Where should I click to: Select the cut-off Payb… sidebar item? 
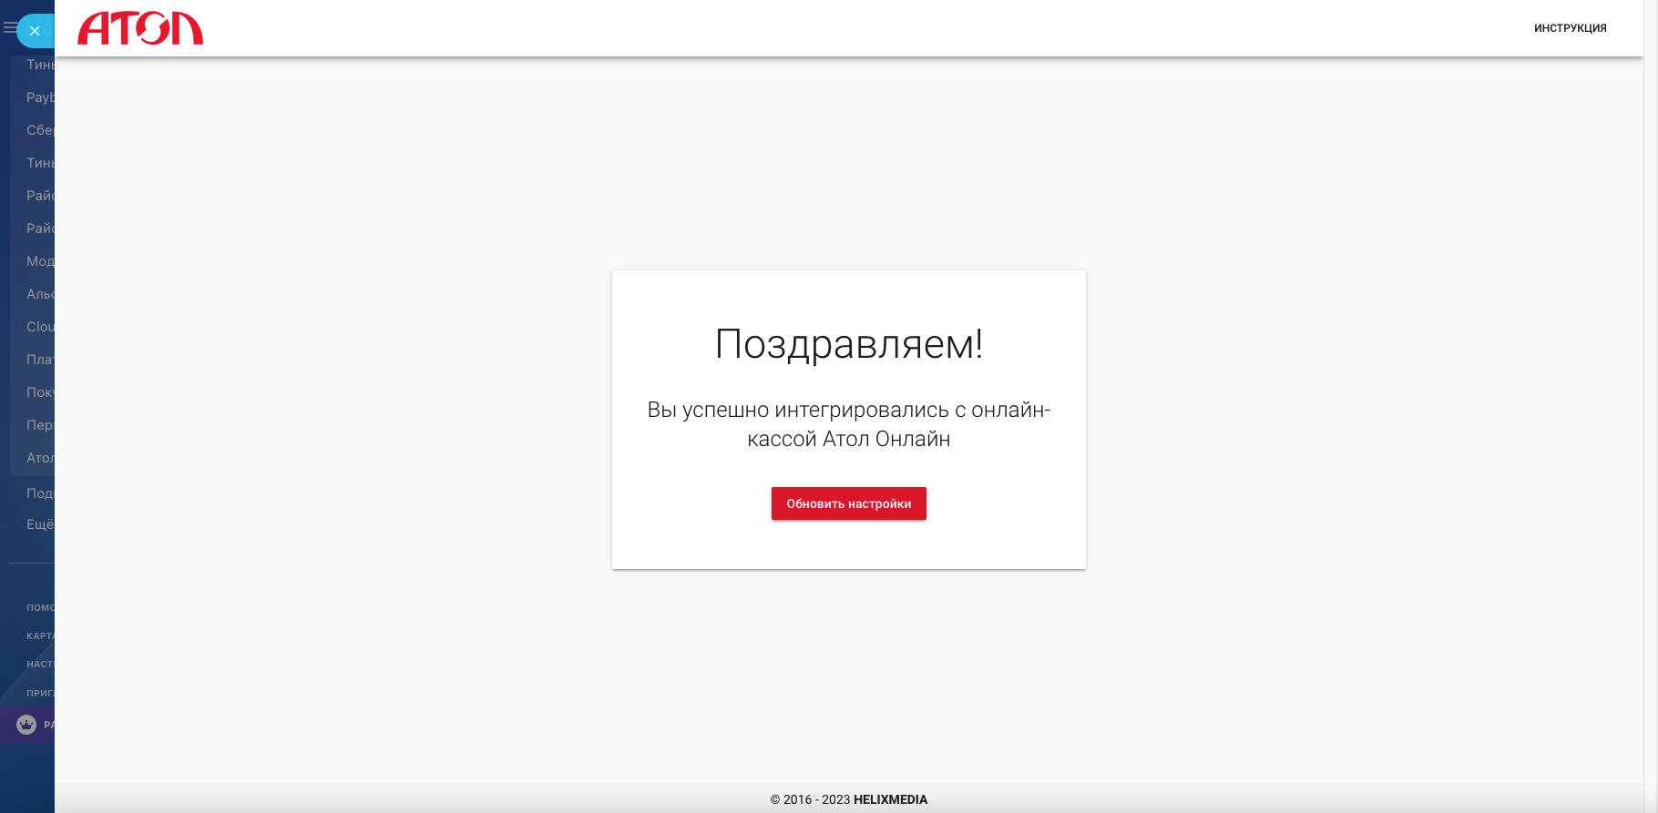40,97
